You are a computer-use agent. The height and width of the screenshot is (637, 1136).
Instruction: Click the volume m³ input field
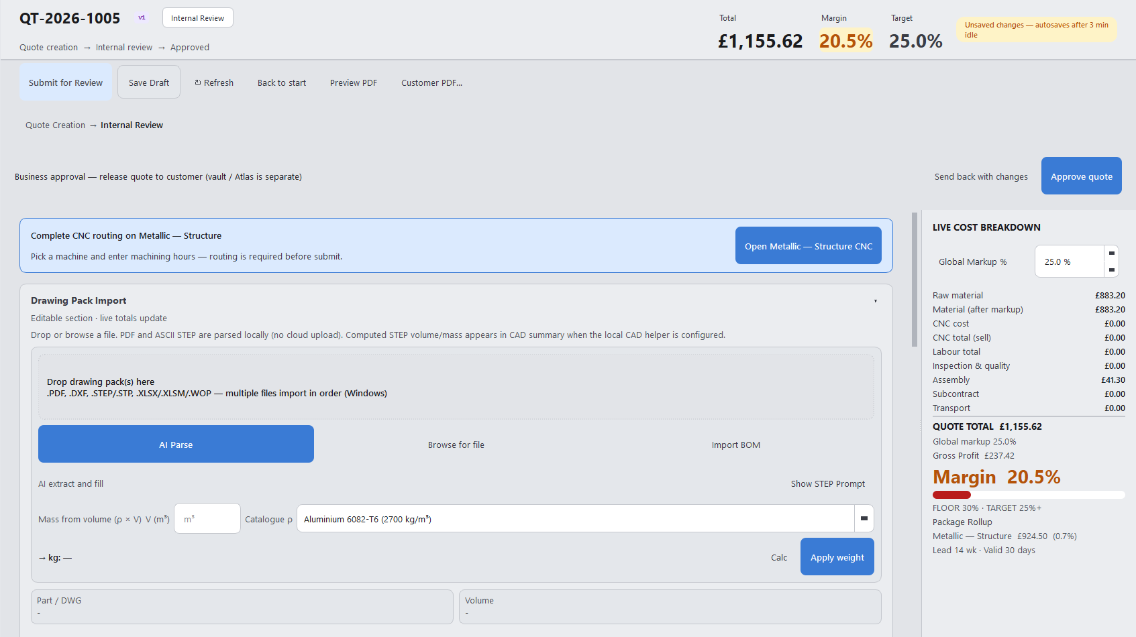click(207, 518)
